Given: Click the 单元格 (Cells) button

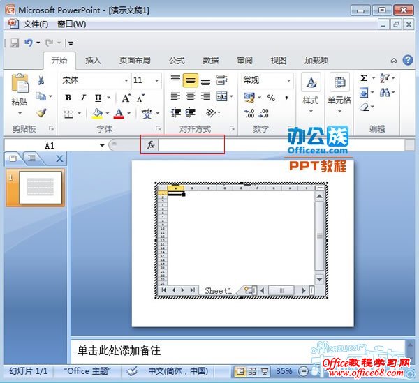Looking at the screenshot, I should click(339, 89).
